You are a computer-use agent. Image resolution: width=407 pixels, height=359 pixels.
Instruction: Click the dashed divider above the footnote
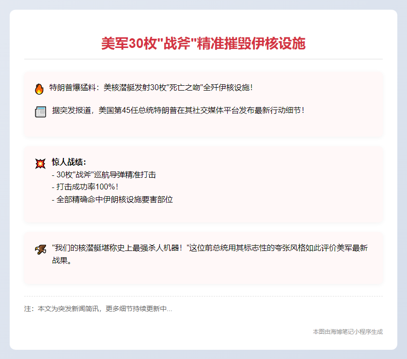pos(203,296)
